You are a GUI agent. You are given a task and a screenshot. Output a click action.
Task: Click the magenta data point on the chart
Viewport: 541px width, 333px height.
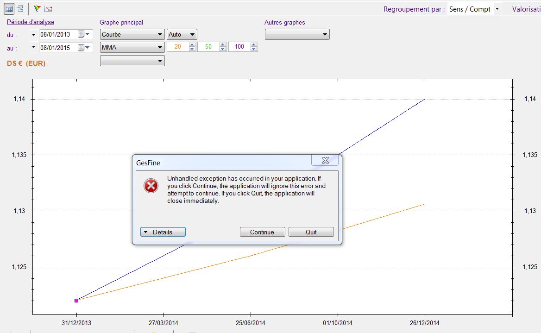point(76,301)
